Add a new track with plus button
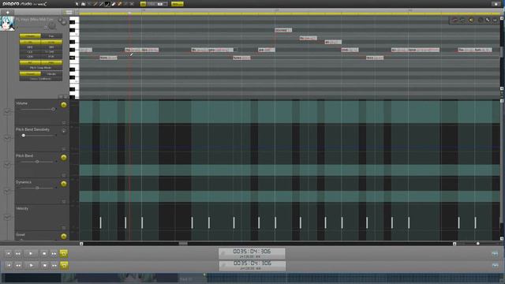Viewport: 505px width, 284px height. (x=8, y=13)
